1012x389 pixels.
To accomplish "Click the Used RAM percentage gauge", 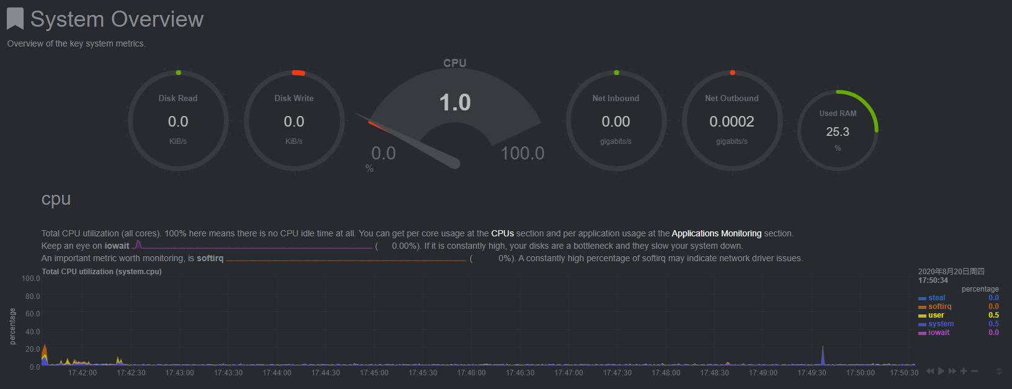I will click(838, 131).
